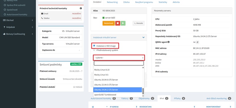The image size is (236, 108).
Task: Choose Rocky Linux 9.5 from list
Action: (x=117, y=75)
